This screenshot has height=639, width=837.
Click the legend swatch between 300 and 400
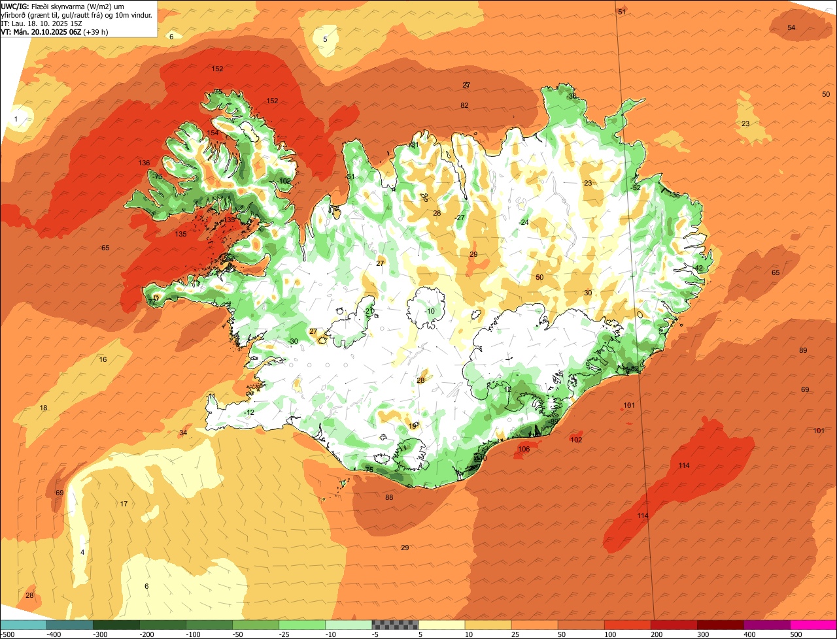tap(720, 625)
